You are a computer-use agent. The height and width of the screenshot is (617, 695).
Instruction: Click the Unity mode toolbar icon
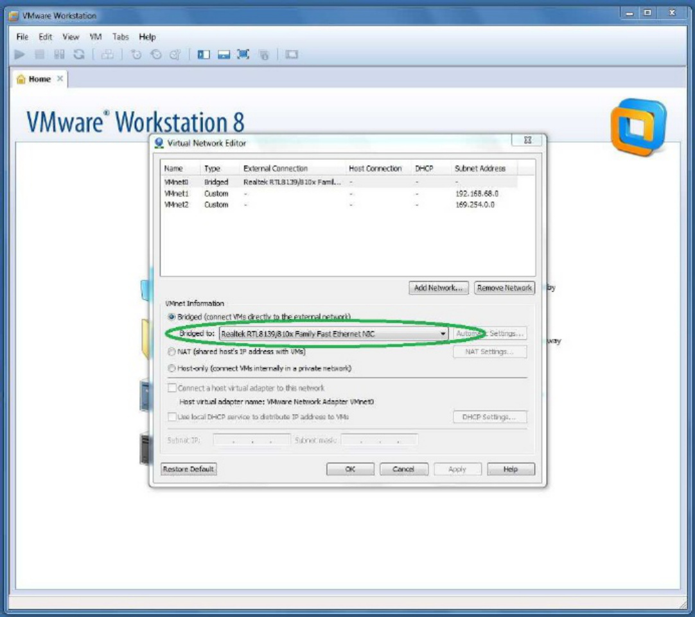(x=264, y=55)
